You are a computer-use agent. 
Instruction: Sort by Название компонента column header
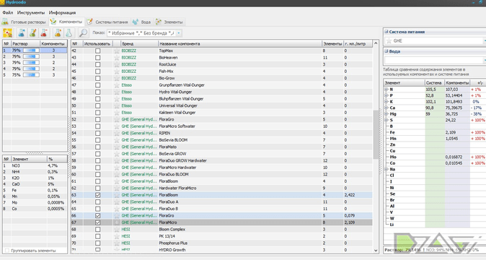point(240,44)
